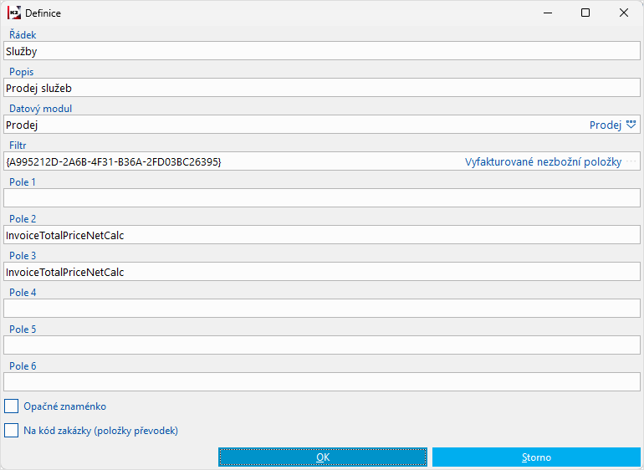Close the Definice dialog window

(x=623, y=13)
